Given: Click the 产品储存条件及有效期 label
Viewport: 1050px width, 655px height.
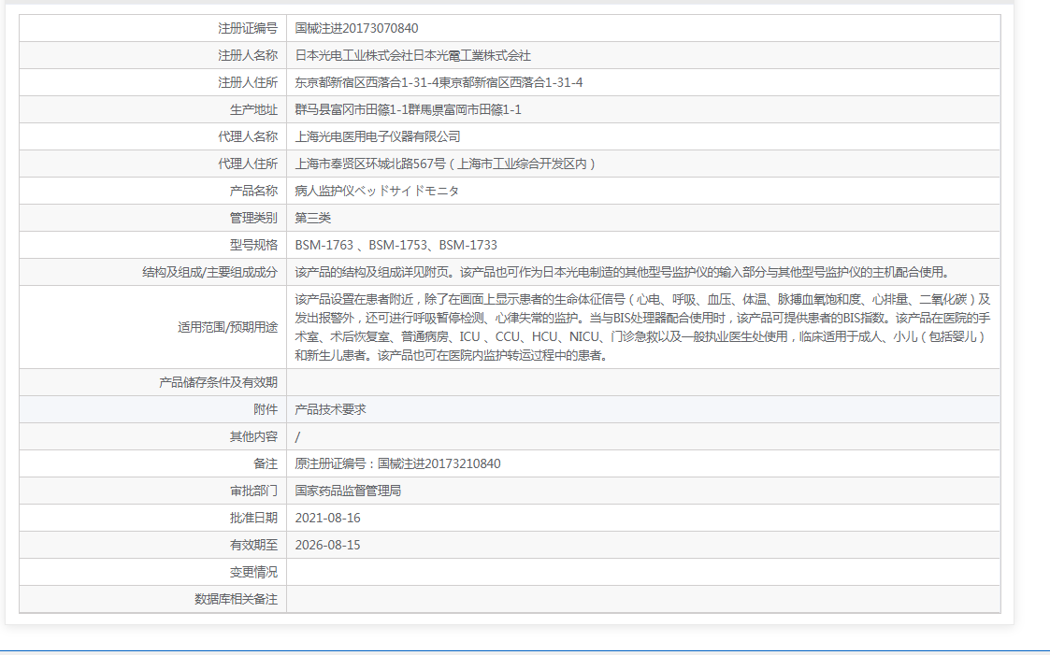Looking at the screenshot, I should pyautogui.click(x=218, y=382).
